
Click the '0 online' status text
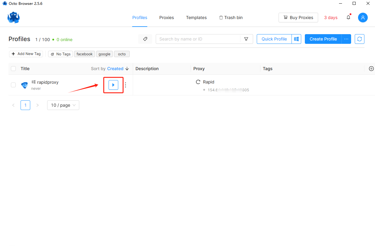click(x=64, y=40)
